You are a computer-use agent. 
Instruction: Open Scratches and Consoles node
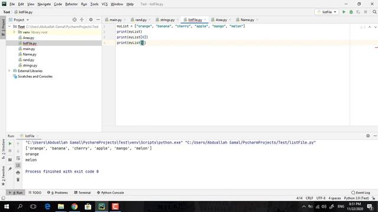click(35, 77)
